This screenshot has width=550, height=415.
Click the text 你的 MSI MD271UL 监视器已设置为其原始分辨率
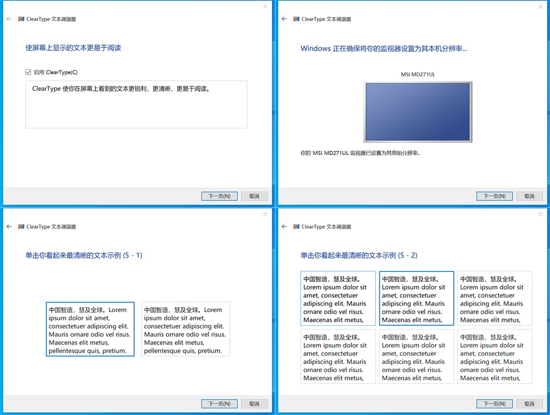[360, 153]
